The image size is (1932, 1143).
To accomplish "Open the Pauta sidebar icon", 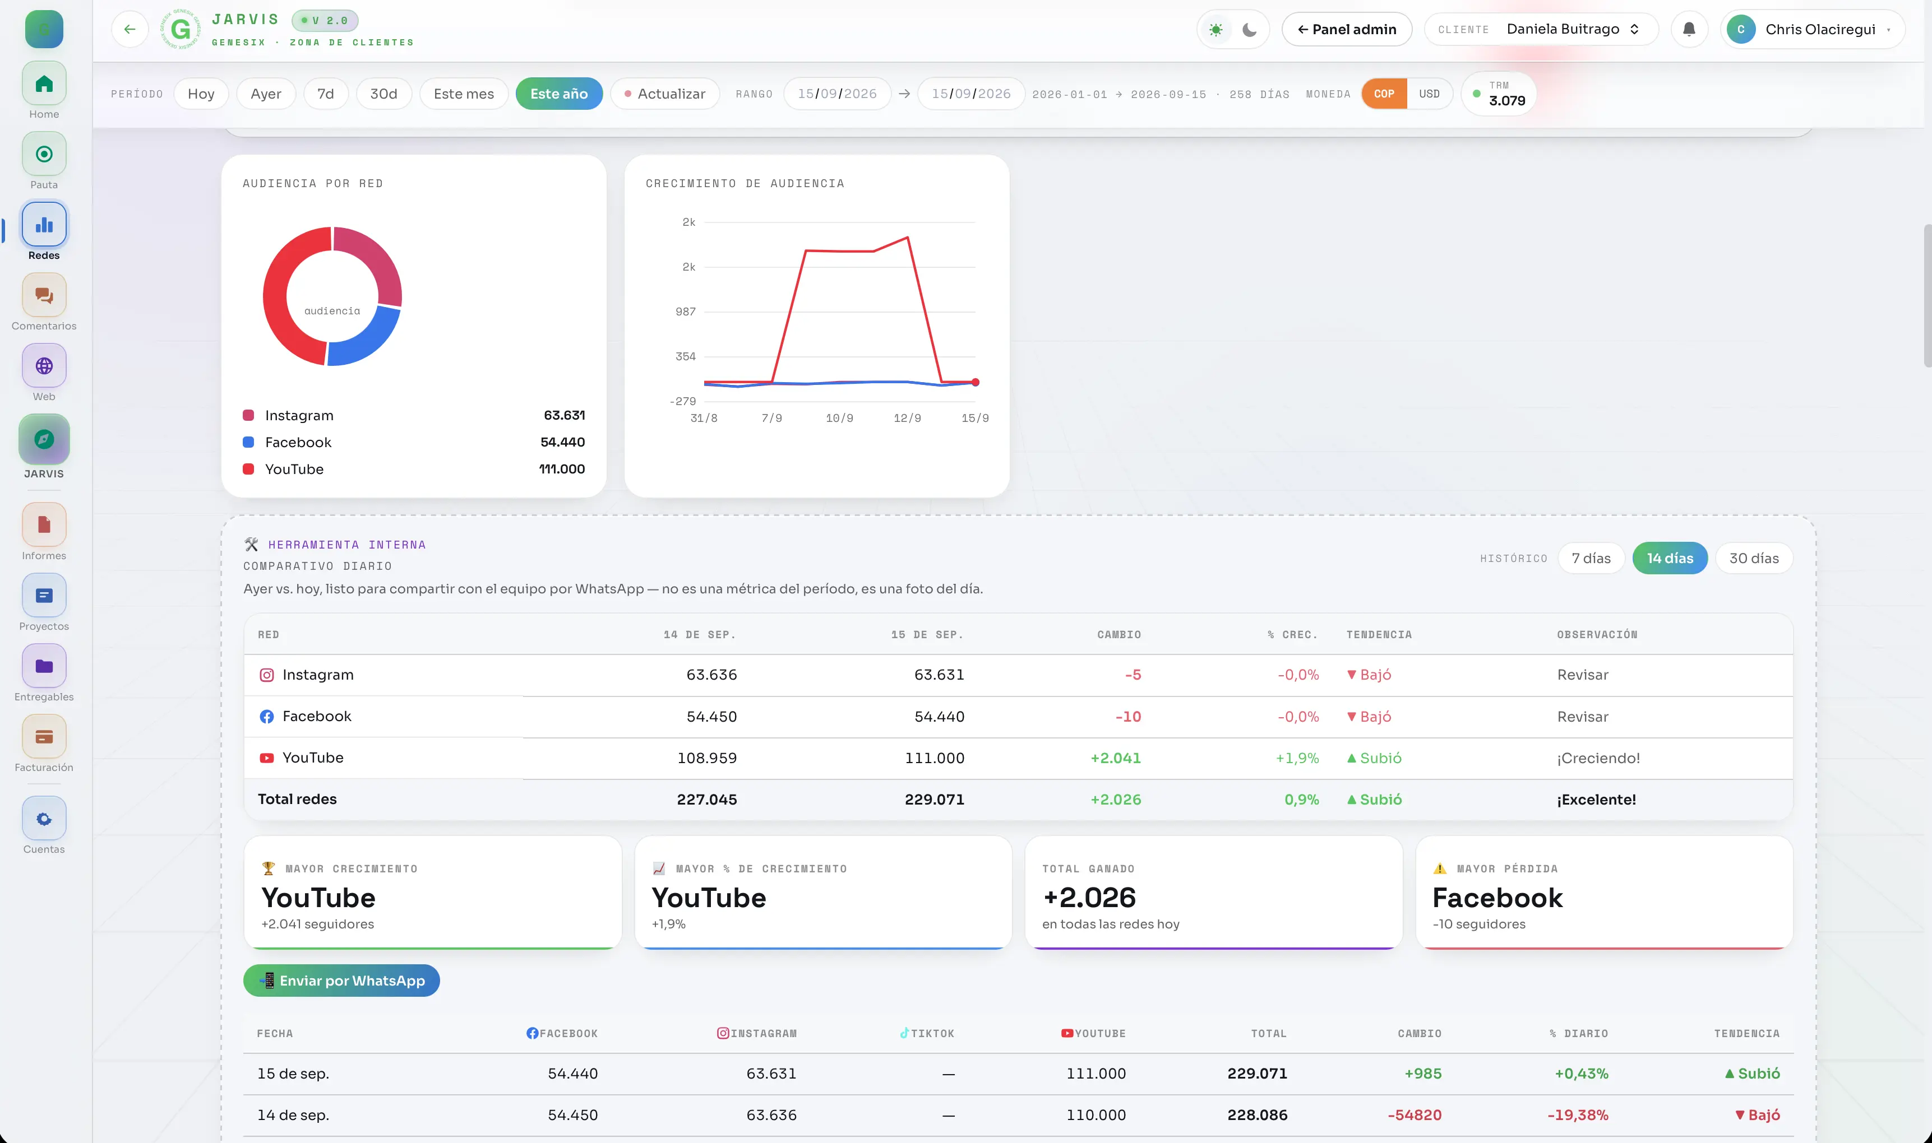I will (44, 154).
